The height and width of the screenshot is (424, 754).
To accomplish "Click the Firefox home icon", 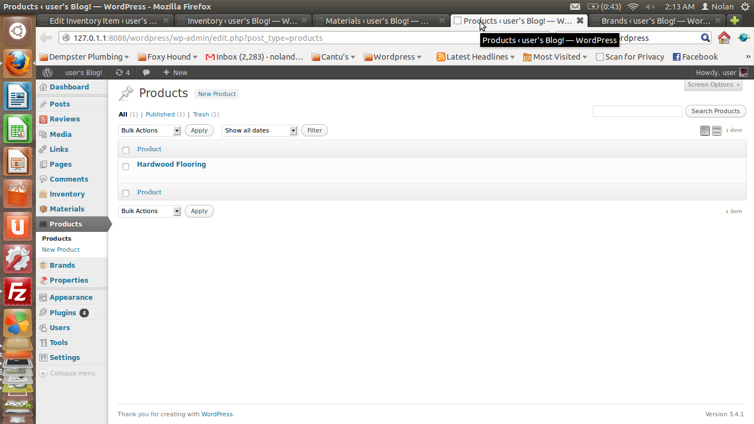I will 724,38.
